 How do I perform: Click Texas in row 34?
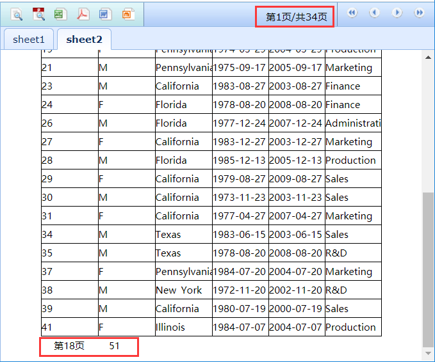point(184,234)
